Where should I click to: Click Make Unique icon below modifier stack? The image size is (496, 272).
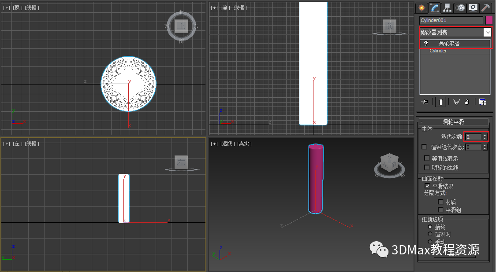tap(456, 102)
